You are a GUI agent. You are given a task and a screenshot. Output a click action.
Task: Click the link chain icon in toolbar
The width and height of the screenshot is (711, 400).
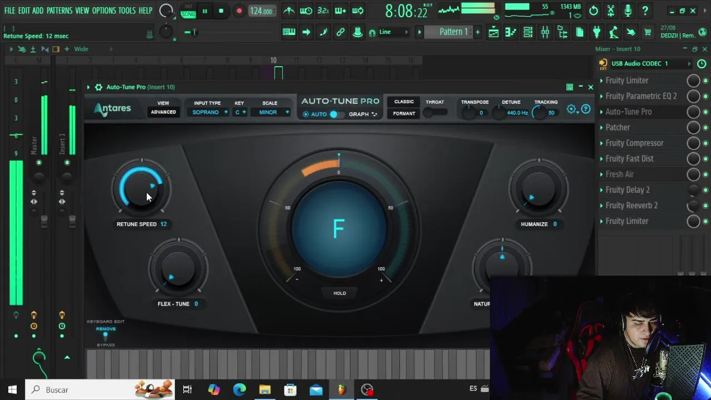341,32
